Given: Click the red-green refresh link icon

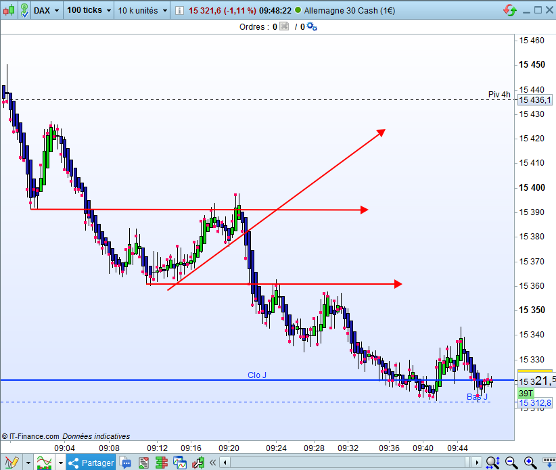Looking at the screenshot, I should pyautogui.click(x=510, y=10).
